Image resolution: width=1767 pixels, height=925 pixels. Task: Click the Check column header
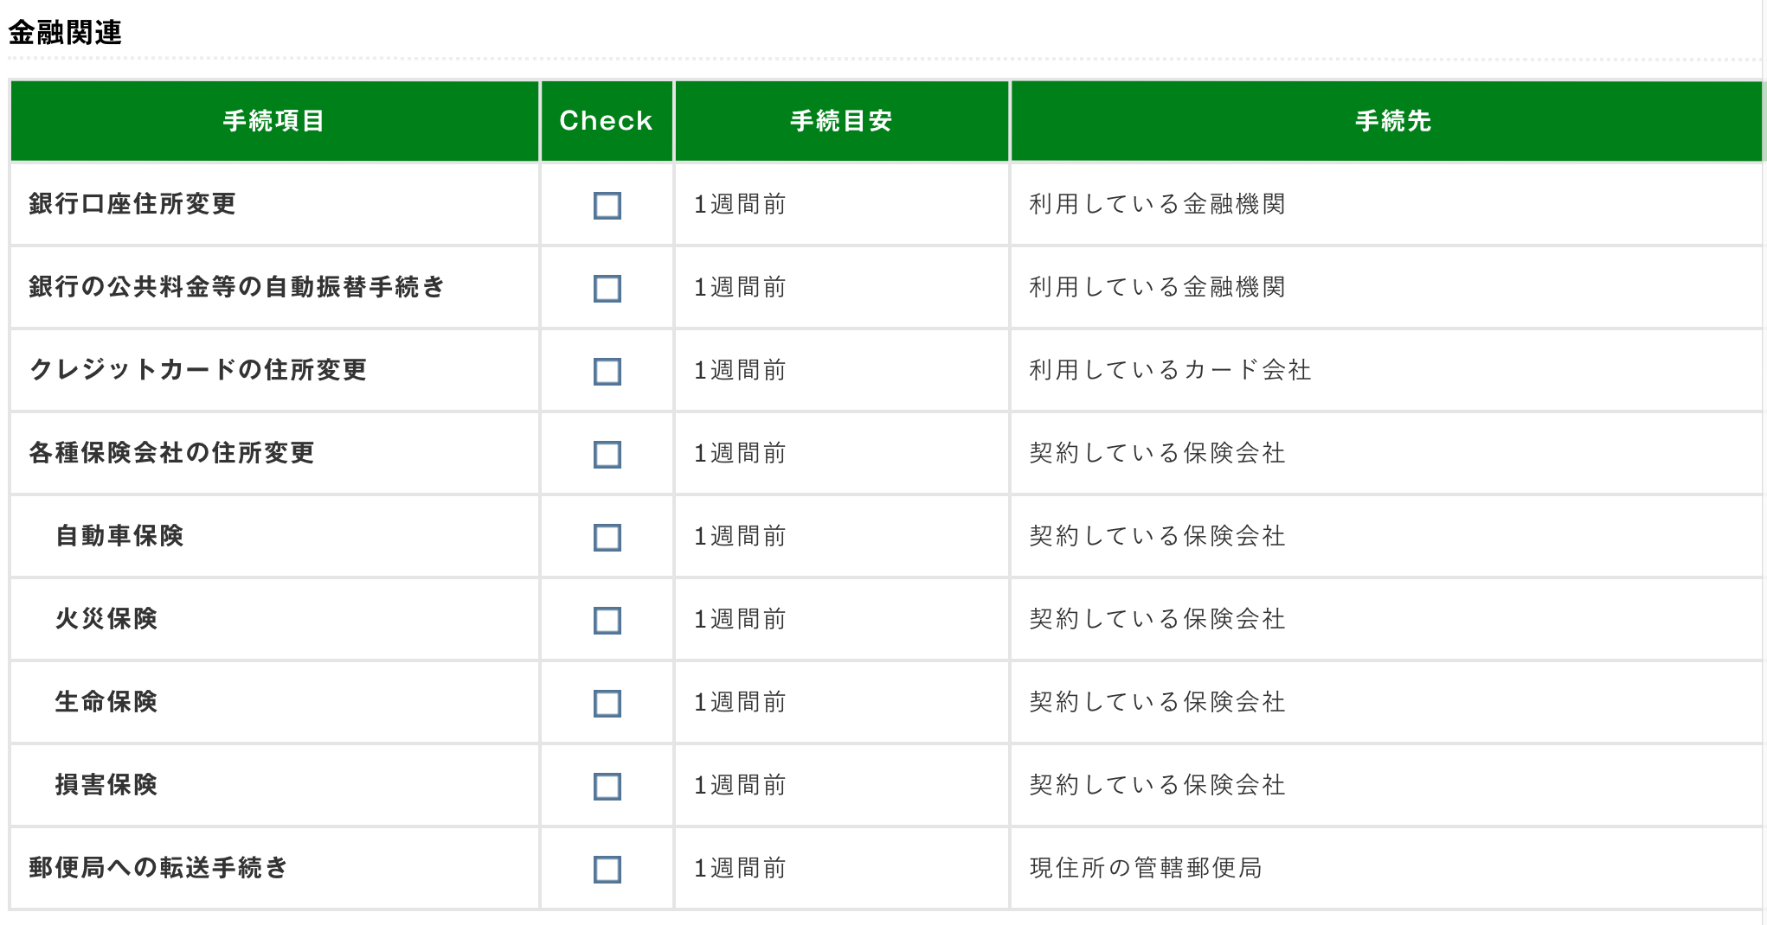point(606,121)
